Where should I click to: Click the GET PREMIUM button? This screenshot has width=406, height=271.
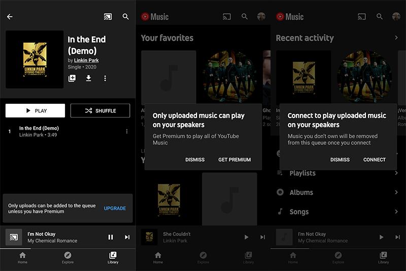[x=234, y=160]
